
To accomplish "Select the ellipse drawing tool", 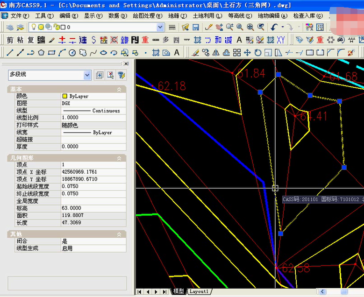I will [104, 53].
